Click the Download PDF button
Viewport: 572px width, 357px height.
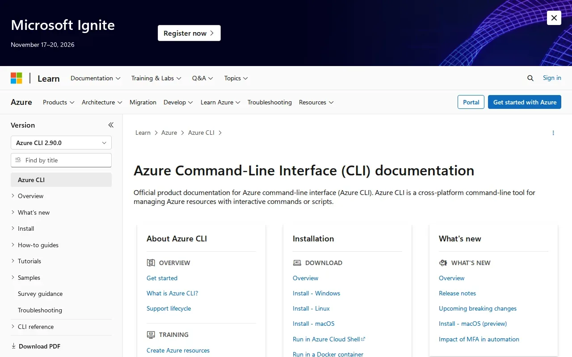(x=36, y=346)
